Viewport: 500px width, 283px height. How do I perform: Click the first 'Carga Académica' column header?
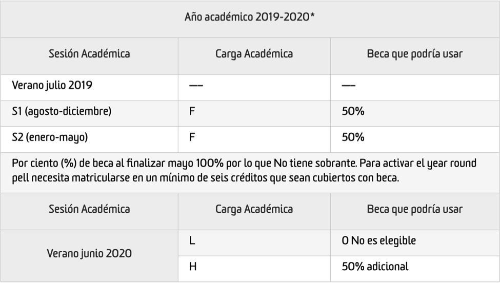(x=254, y=54)
